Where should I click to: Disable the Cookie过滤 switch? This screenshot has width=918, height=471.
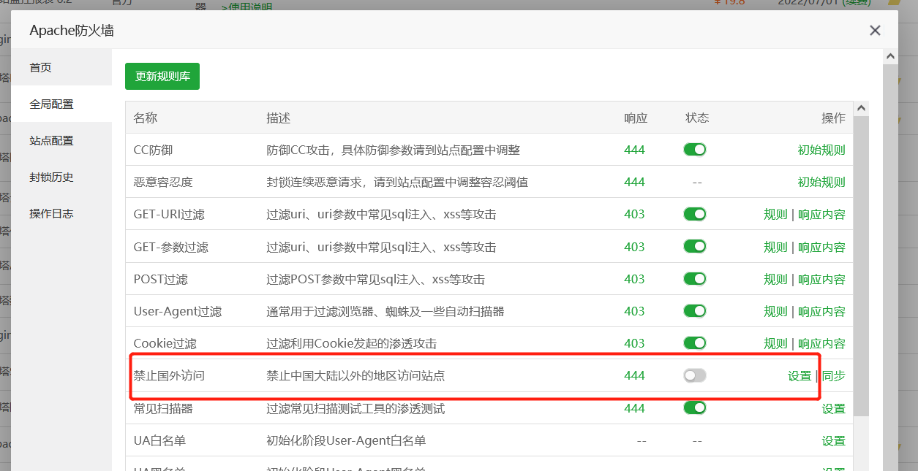695,342
